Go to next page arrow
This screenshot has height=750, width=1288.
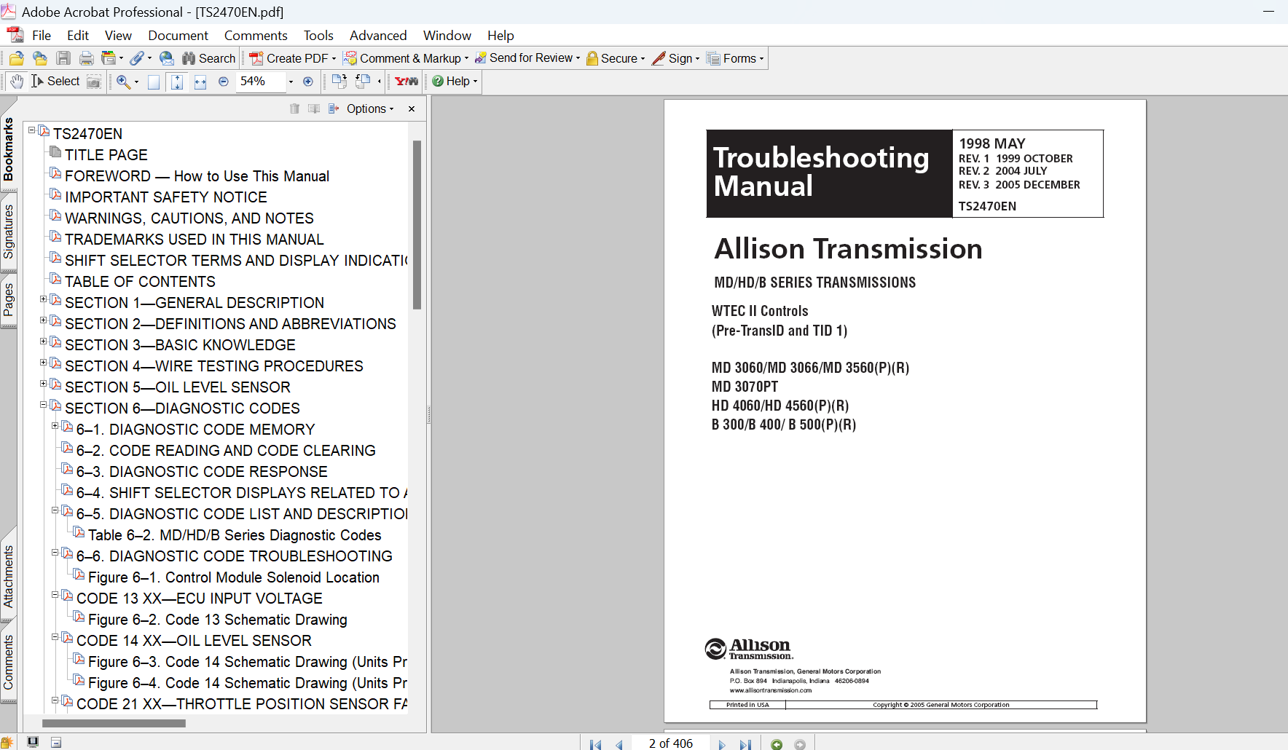(x=722, y=744)
